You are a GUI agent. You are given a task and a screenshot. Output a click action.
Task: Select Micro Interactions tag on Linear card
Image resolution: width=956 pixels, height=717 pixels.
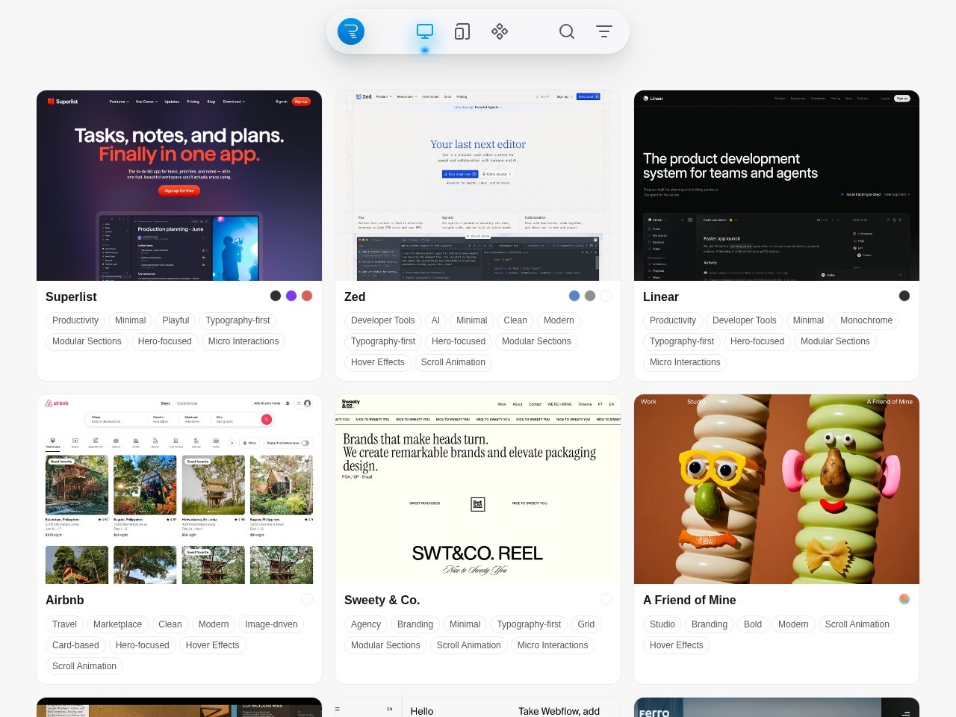(x=685, y=362)
